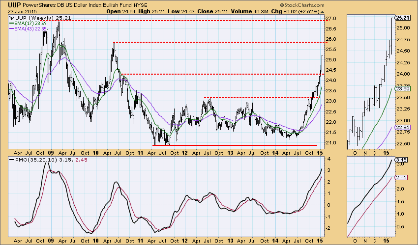Click the 27.0 price axis label
This screenshot has height=245, width=418.
pos(332,19)
